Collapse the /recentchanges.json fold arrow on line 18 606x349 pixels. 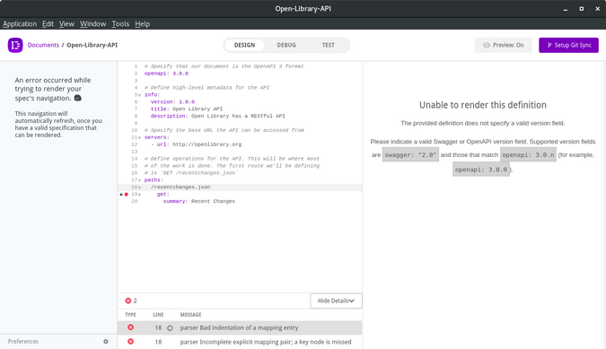click(x=139, y=188)
